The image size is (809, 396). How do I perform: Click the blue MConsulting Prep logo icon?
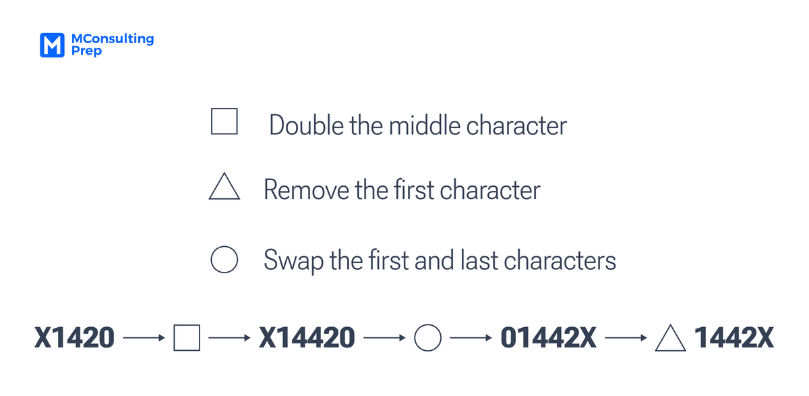click(53, 45)
